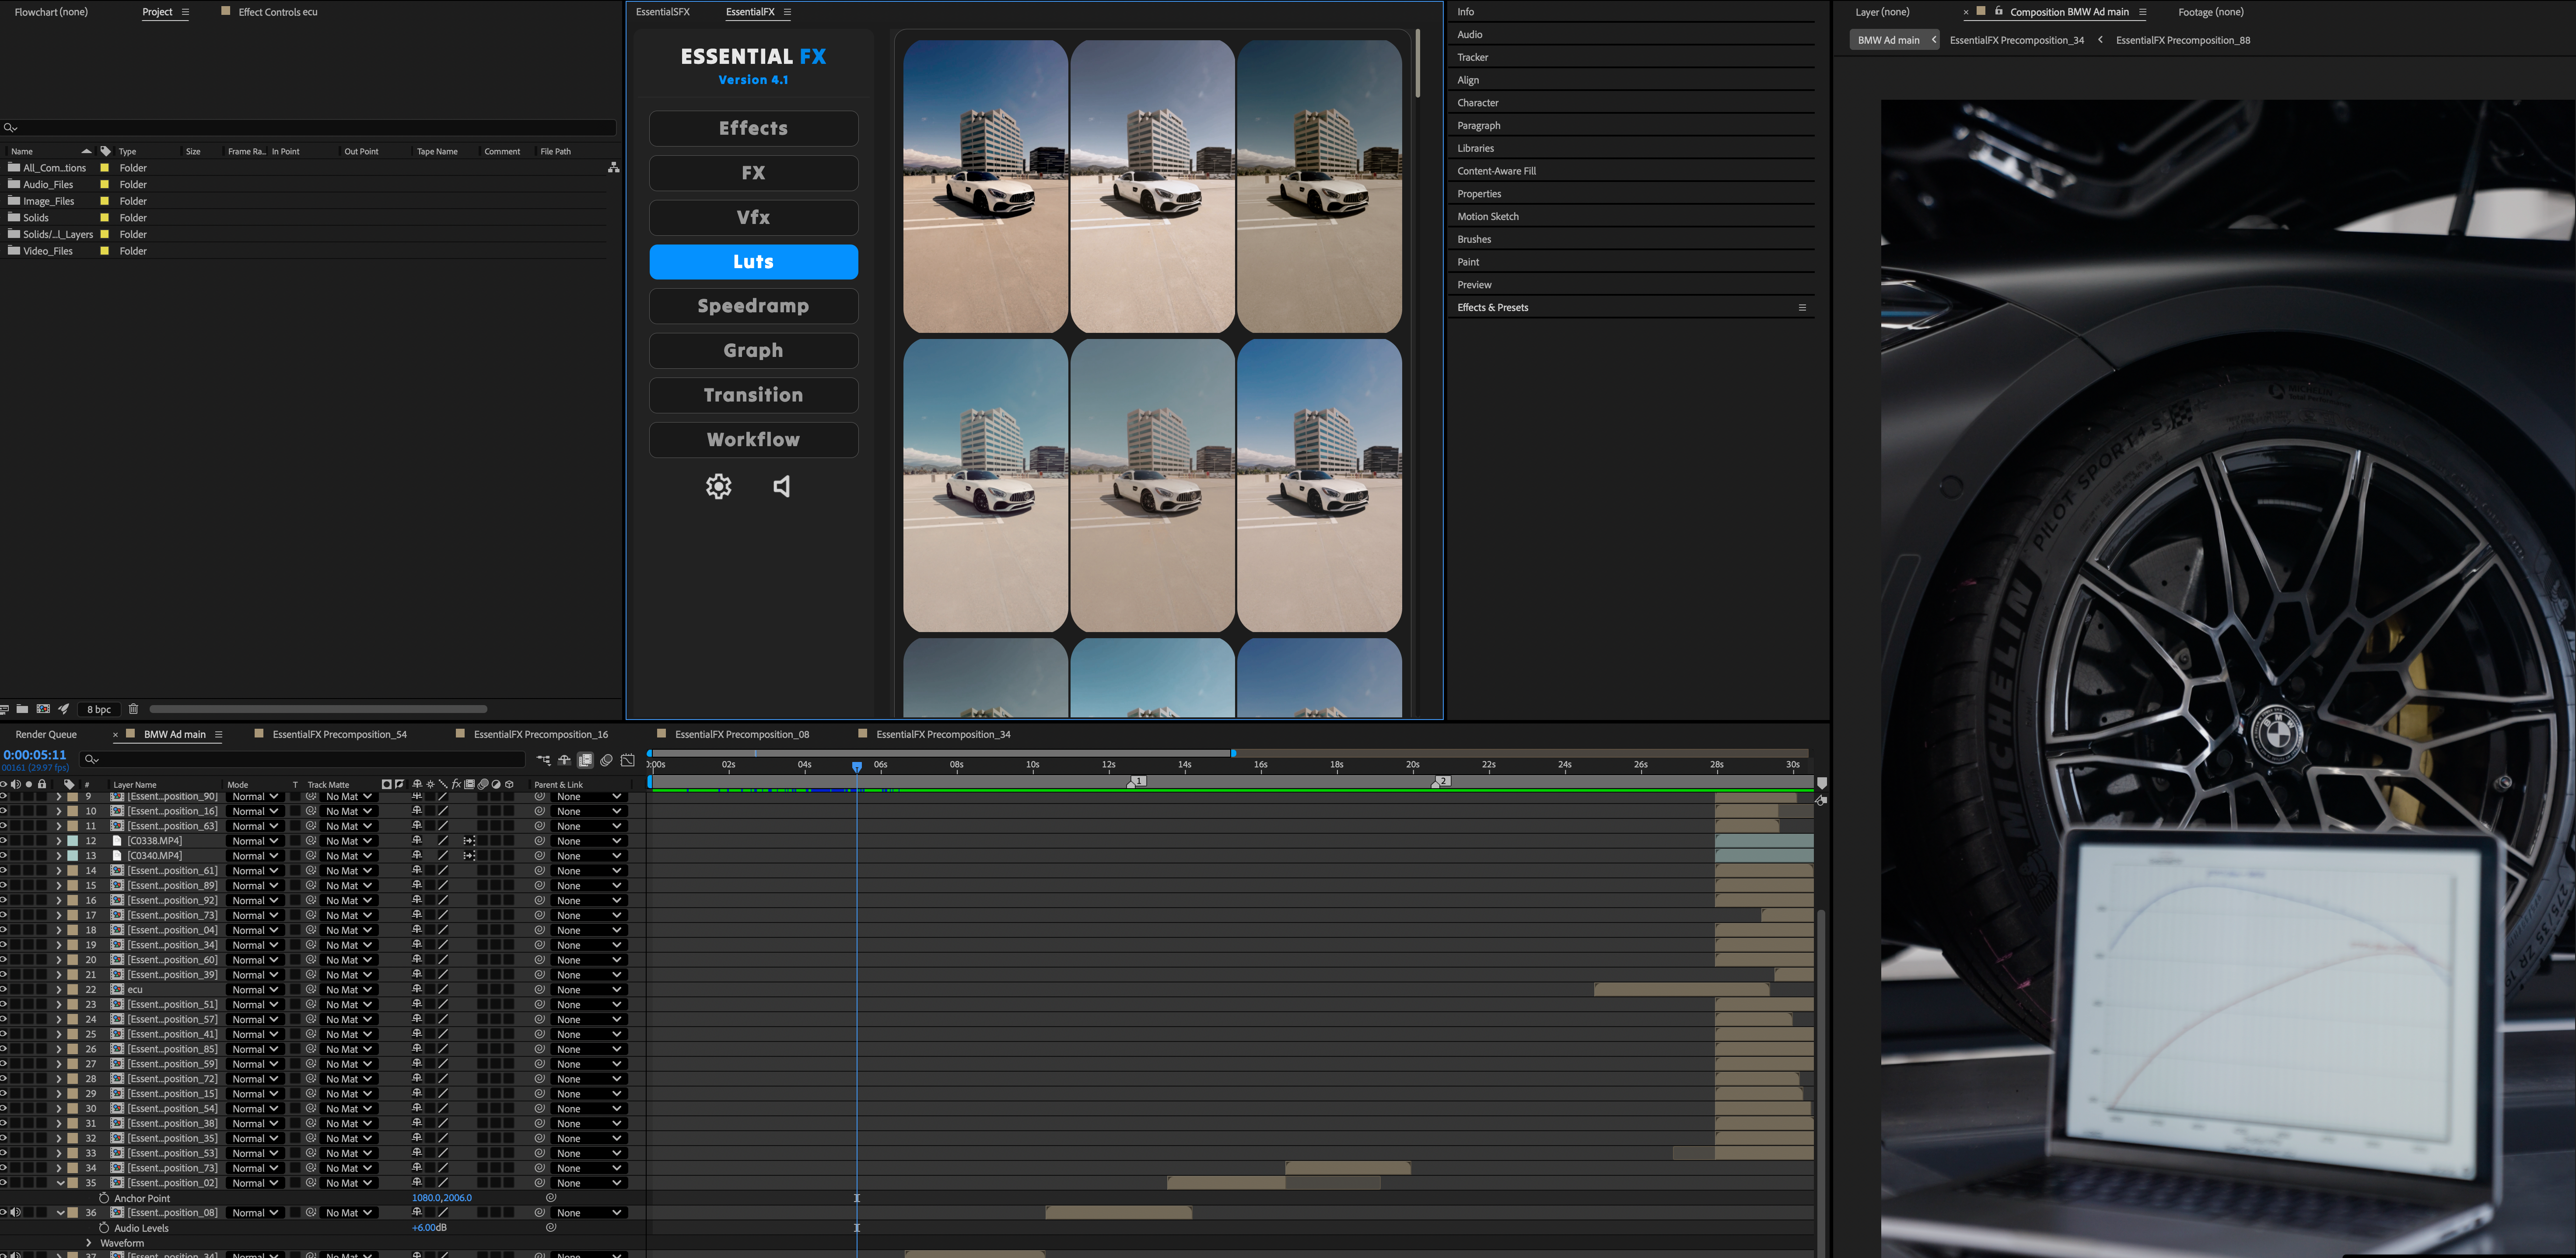Viewport: 2576px width, 1258px height.
Task: Create new folder in Project panel
Action: pos(22,709)
